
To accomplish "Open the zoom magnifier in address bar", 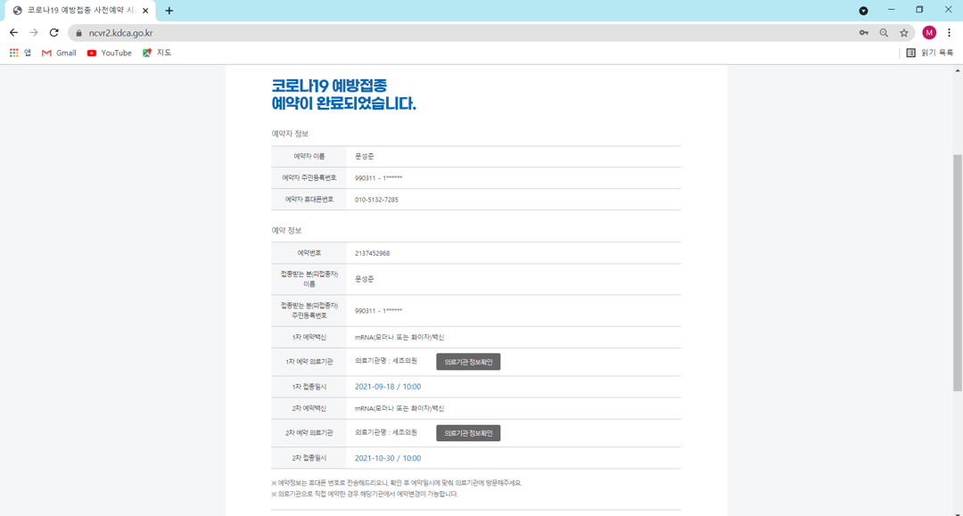I will 884,33.
